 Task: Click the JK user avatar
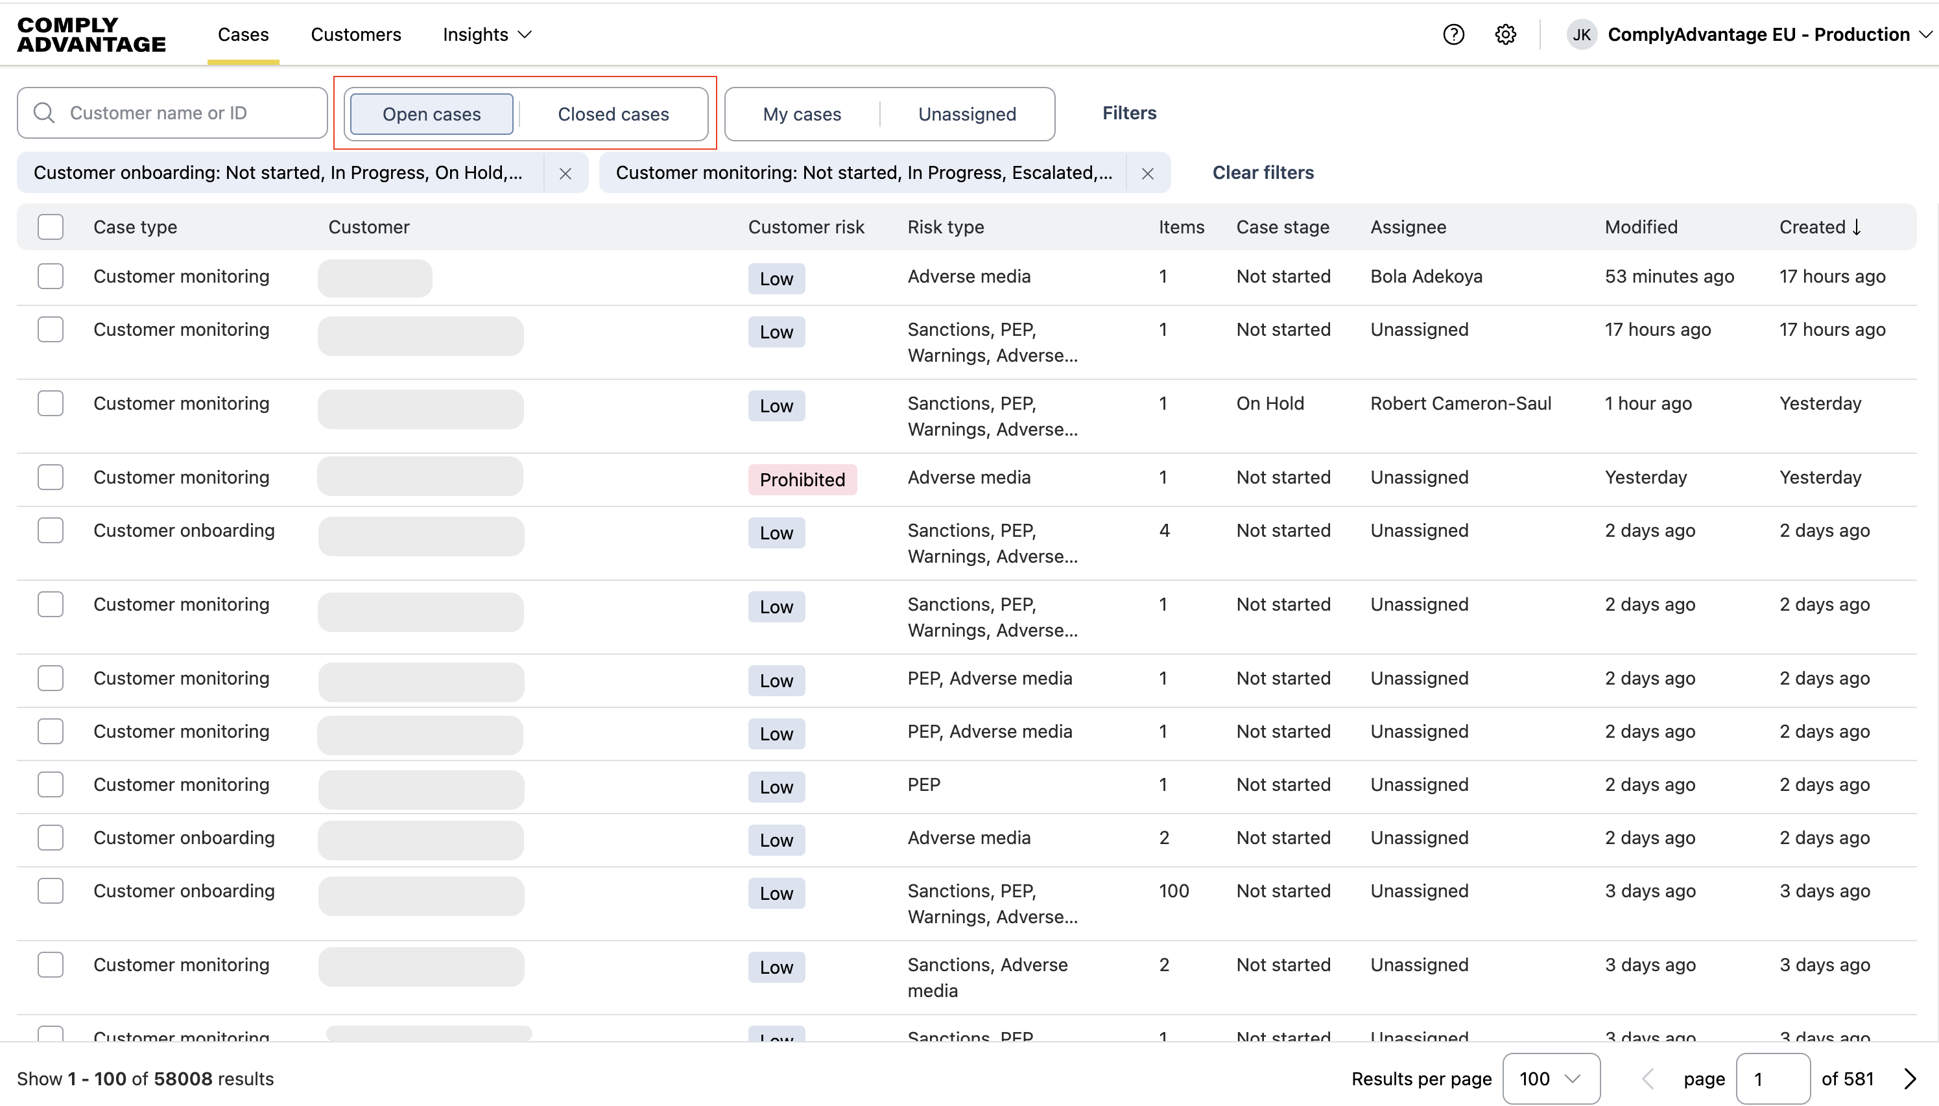(1581, 34)
